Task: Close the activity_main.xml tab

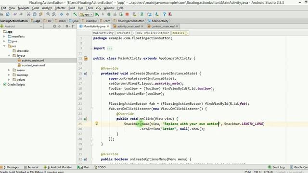Action: point(142,26)
